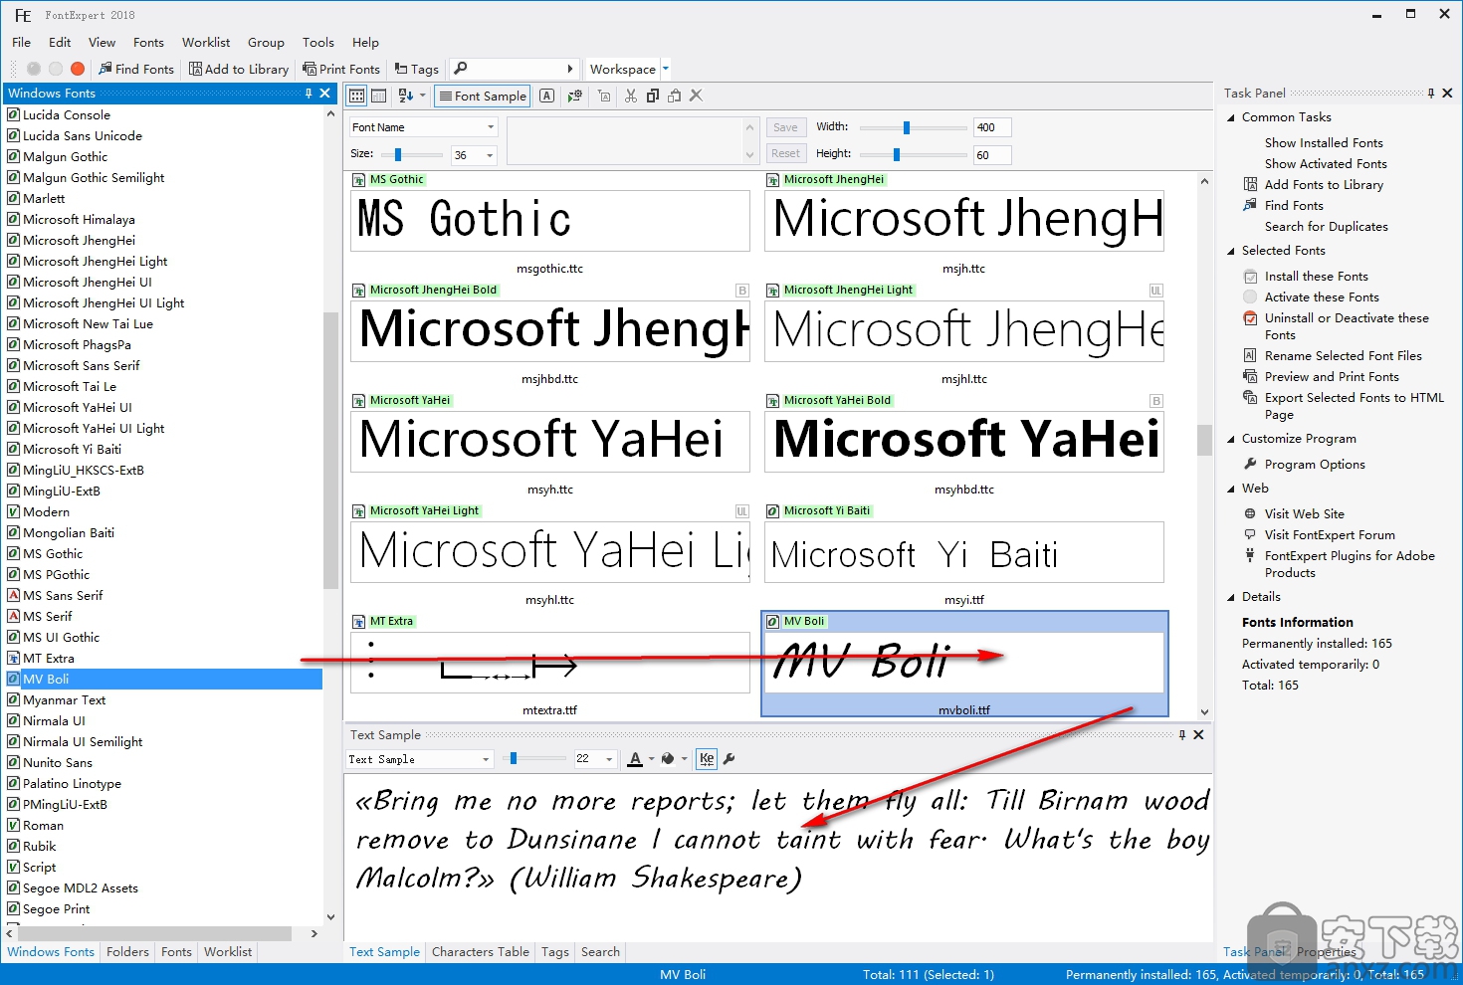
Task: Click Find Fonts in the main toolbar
Action: coord(136,69)
